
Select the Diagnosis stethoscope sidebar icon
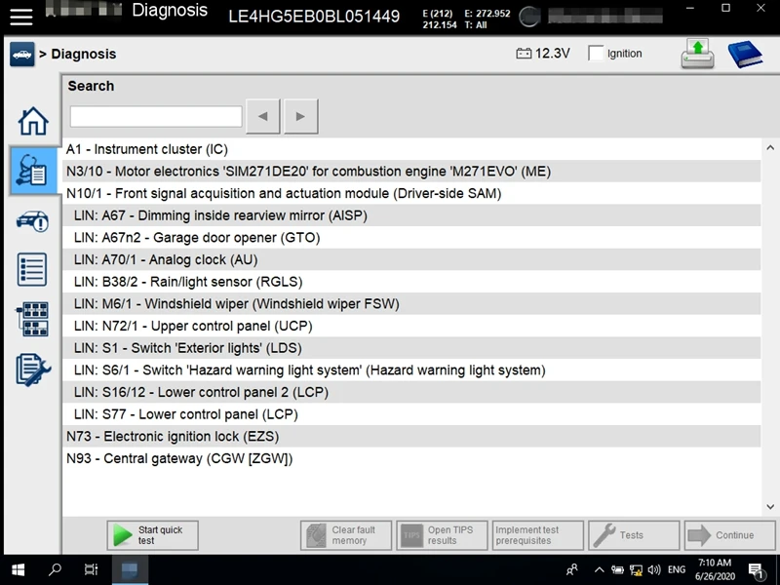tap(33, 171)
